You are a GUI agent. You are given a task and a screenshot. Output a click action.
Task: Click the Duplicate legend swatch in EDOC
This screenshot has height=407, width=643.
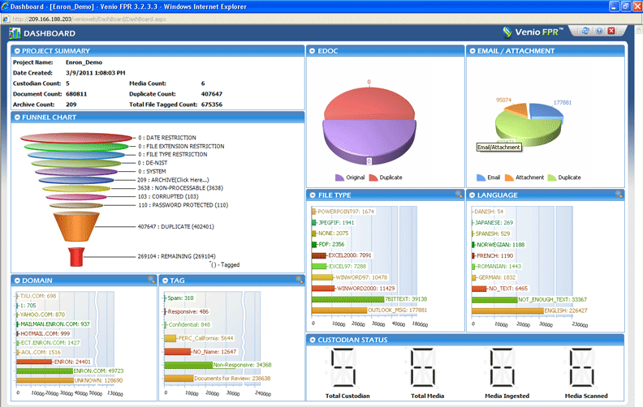tap(373, 178)
